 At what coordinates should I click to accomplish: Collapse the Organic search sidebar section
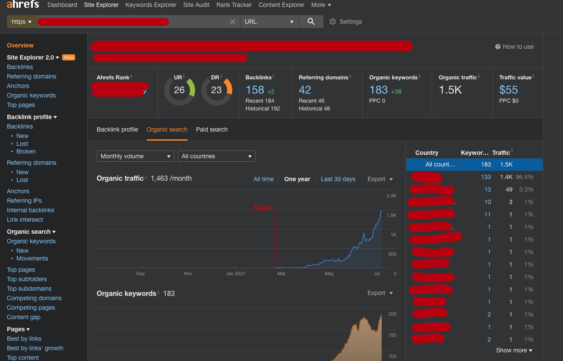[x=32, y=232]
